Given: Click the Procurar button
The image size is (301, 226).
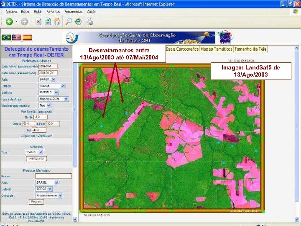Looking at the screenshot, I should point(36,202).
